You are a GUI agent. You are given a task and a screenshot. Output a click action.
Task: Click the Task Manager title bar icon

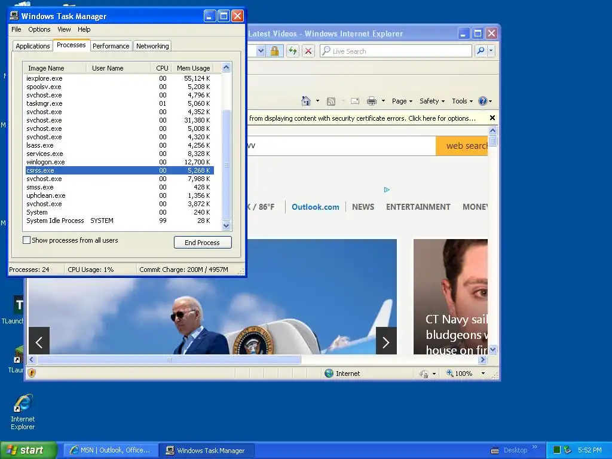tap(14, 16)
